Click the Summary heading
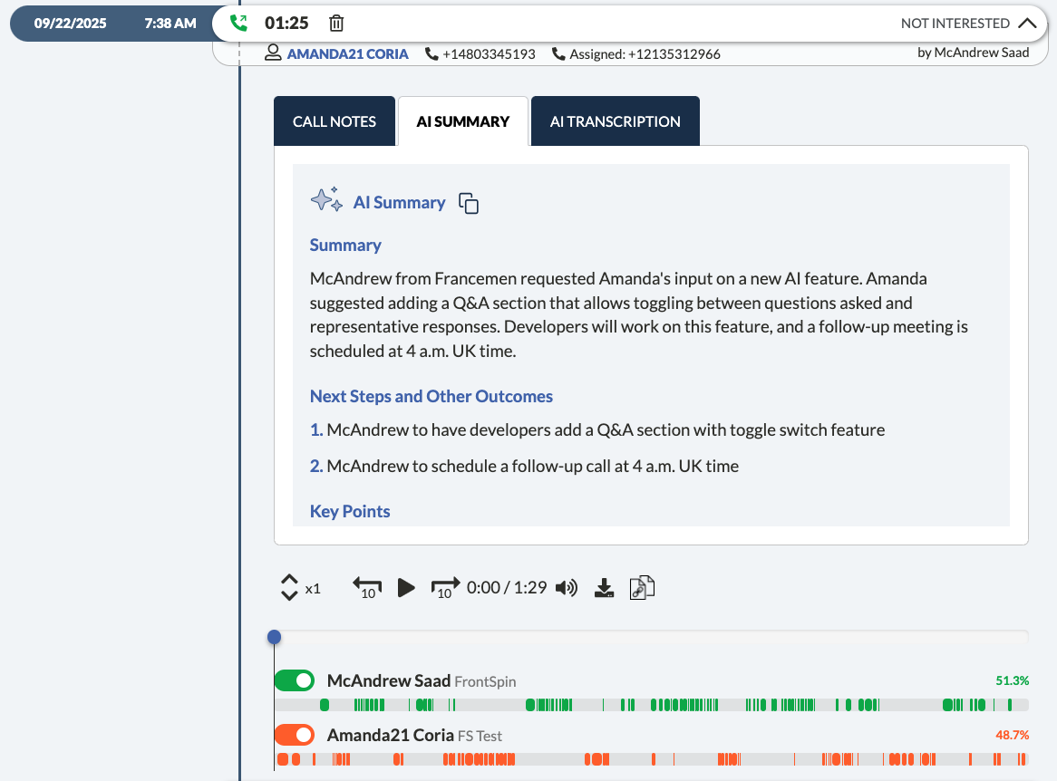This screenshot has width=1057, height=781. [x=345, y=245]
